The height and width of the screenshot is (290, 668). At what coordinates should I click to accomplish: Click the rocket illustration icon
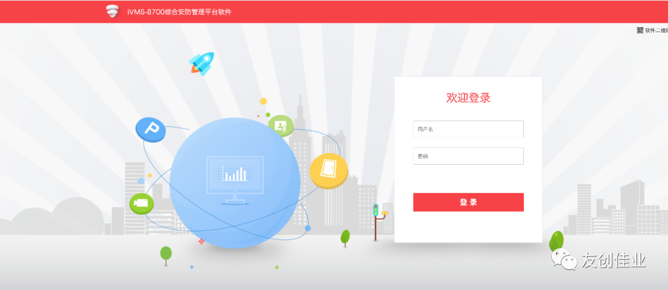pyautogui.click(x=202, y=64)
